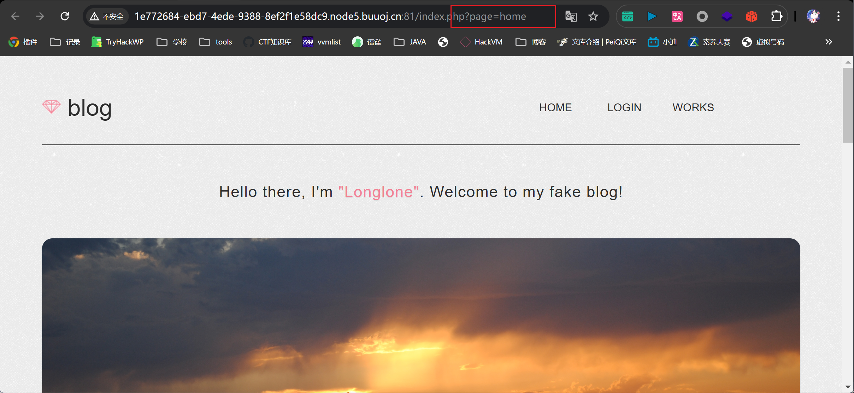Click the blue play-arrow extension icon
The image size is (854, 393).
(652, 16)
